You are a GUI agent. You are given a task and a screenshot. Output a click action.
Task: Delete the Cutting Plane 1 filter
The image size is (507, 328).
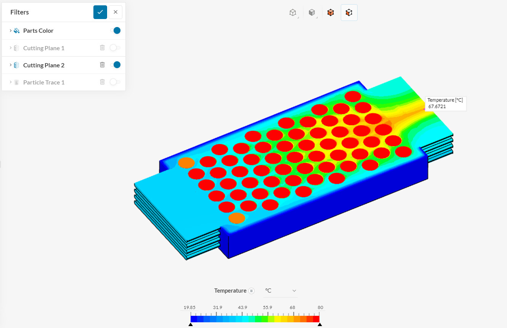click(x=102, y=48)
